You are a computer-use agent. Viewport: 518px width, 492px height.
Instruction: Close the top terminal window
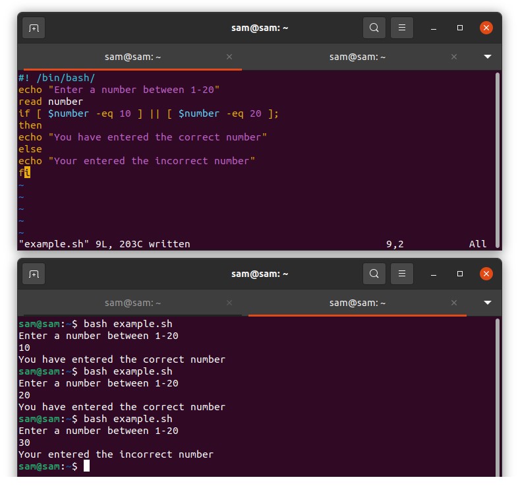(x=486, y=28)
